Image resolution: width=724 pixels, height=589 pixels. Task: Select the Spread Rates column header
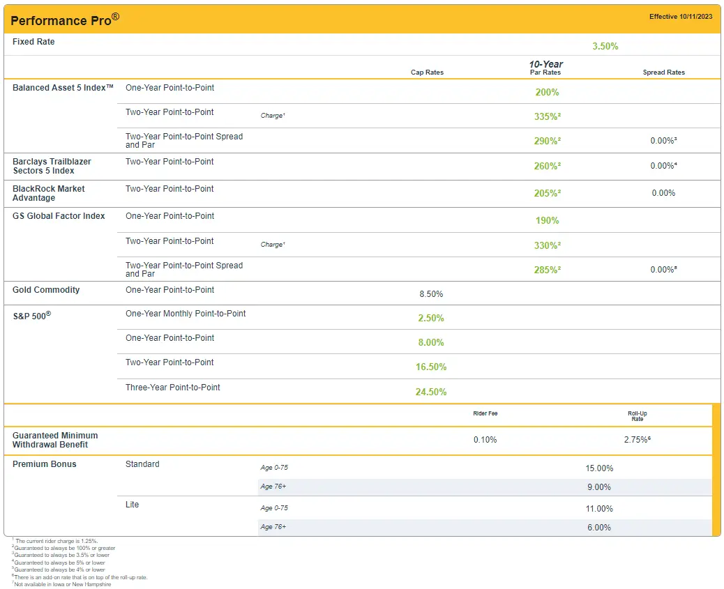point(664,72)
